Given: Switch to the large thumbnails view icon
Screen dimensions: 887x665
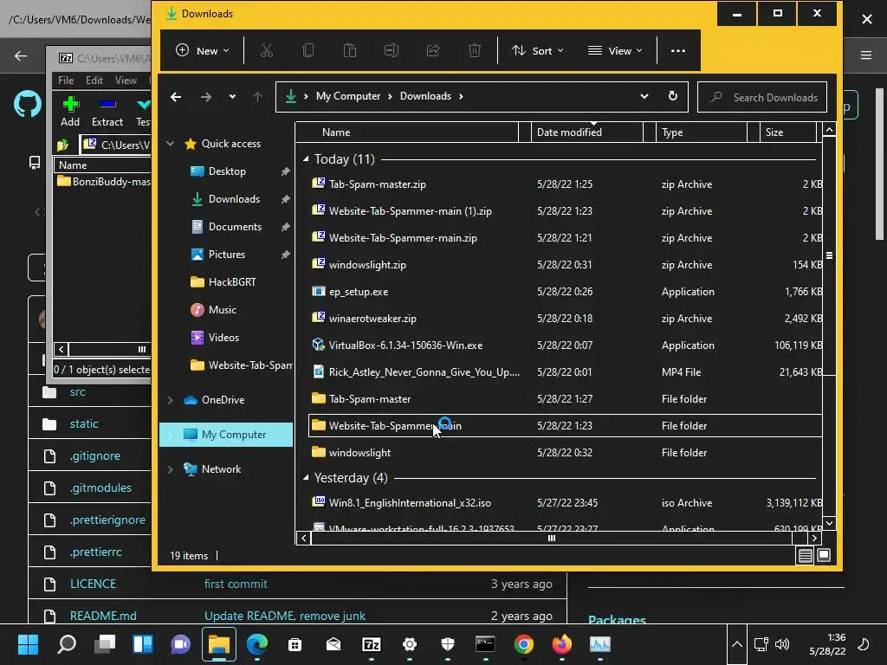Looking at the screenshot, I should (824, 555).
